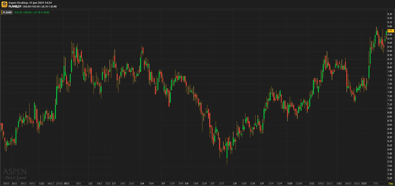Click the highlighted 8.90 current price tag
395x186 pixels.
pos(390,31)
